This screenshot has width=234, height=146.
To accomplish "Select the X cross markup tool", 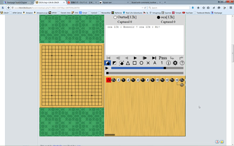I will pyautogui.click(x=148, y=63).
